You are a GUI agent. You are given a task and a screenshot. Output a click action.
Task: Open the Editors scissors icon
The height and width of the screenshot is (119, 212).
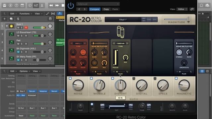pyautogui.click(x=42, y=5)
